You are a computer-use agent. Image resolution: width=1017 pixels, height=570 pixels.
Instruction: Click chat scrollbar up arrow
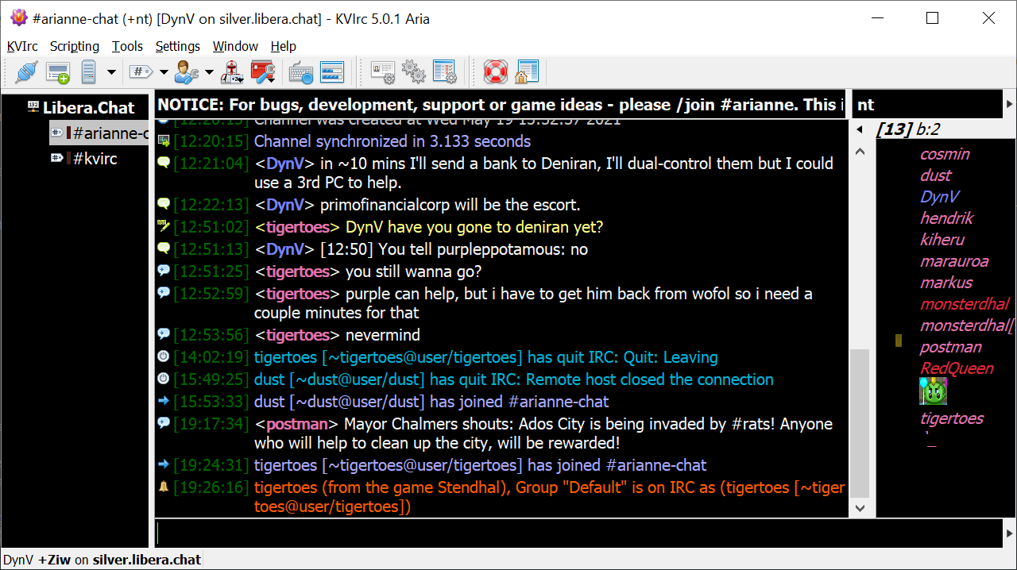(860, 151)
